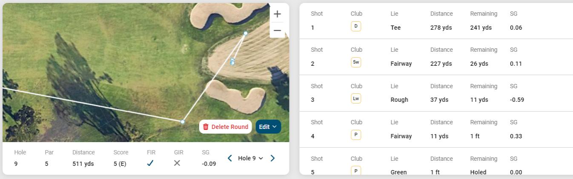Click the Putter club badge for shot 4
The width and height of the screenshot is (573, 179).
point(356,135)
